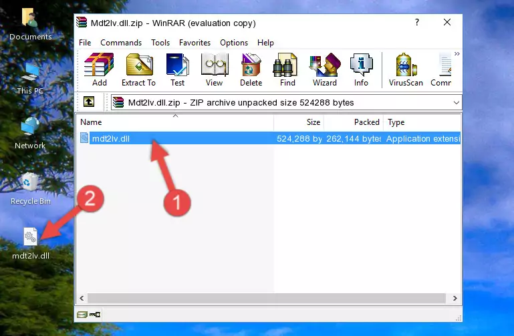514x336 pixels.
Task: Show archive Info
Action: point(361,70)
